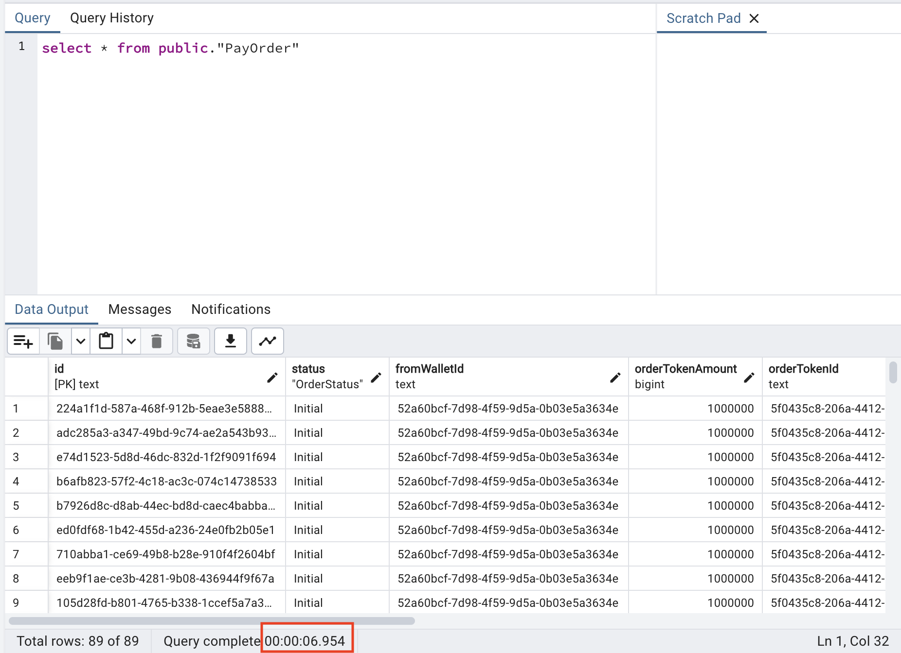Show the Notifications tab
This screenshot has width=901, height=653.
coord(231,309)
